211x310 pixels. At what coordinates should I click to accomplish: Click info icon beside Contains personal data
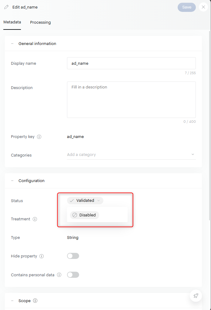[x=59, y=275]
